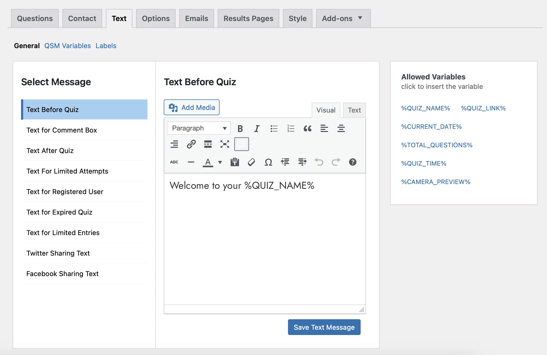Switch editor to Visual tab
Image resolution: width=547 pixels, height=355 pixels.
pos(326,110)
